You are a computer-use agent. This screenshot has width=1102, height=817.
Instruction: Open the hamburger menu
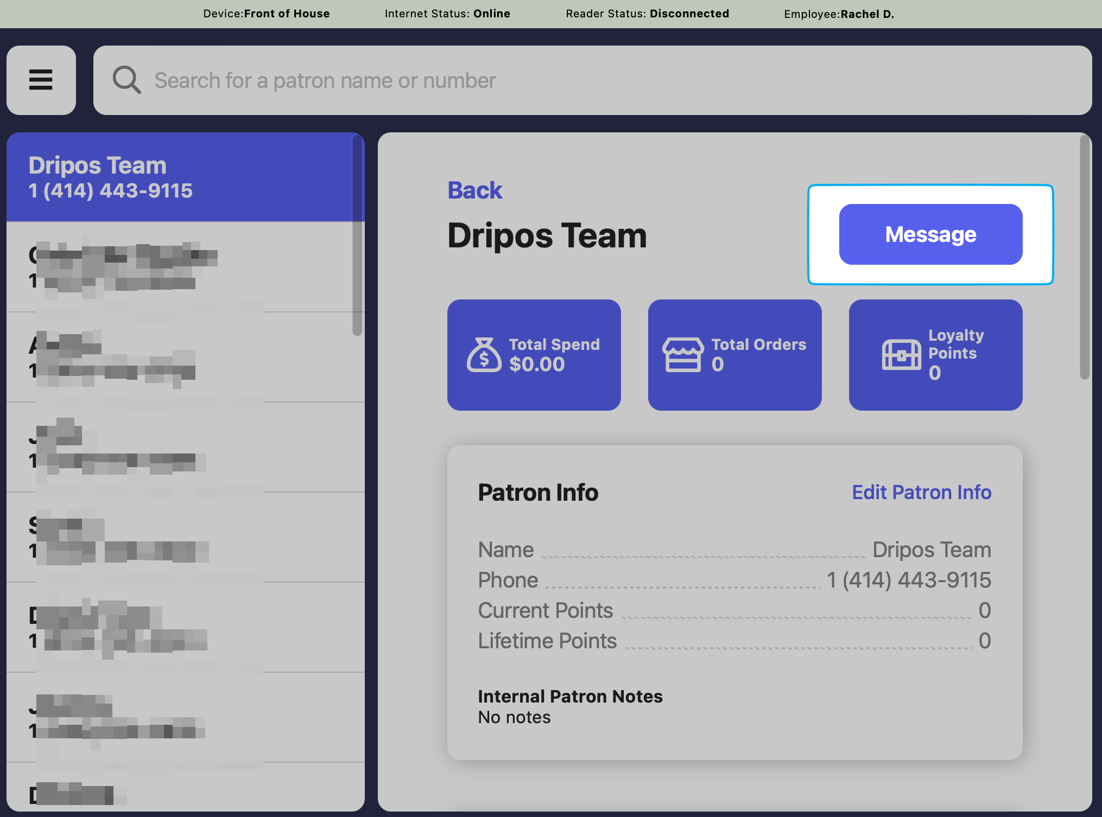(x=41, y=80)
